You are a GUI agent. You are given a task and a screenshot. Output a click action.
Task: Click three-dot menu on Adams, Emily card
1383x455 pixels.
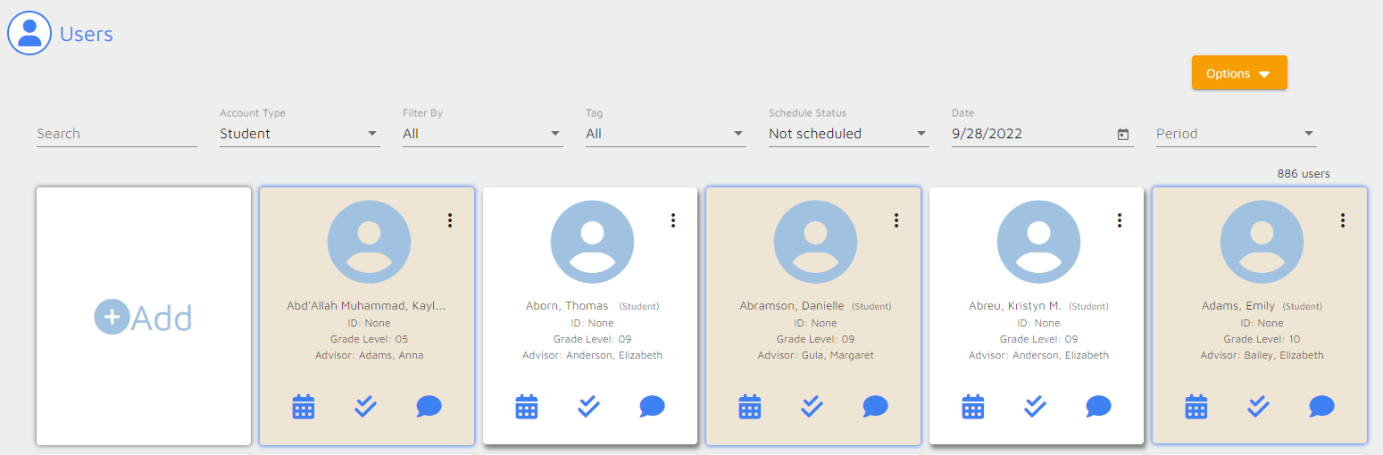point(1342,220)
